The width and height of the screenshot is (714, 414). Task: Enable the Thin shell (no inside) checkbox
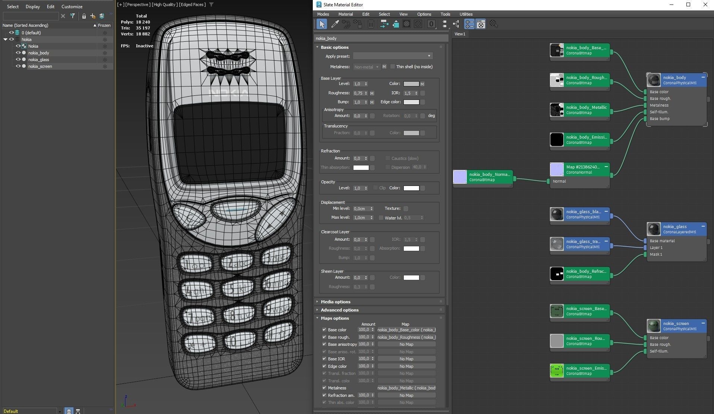pyautogui.click(x=392, y=67)
